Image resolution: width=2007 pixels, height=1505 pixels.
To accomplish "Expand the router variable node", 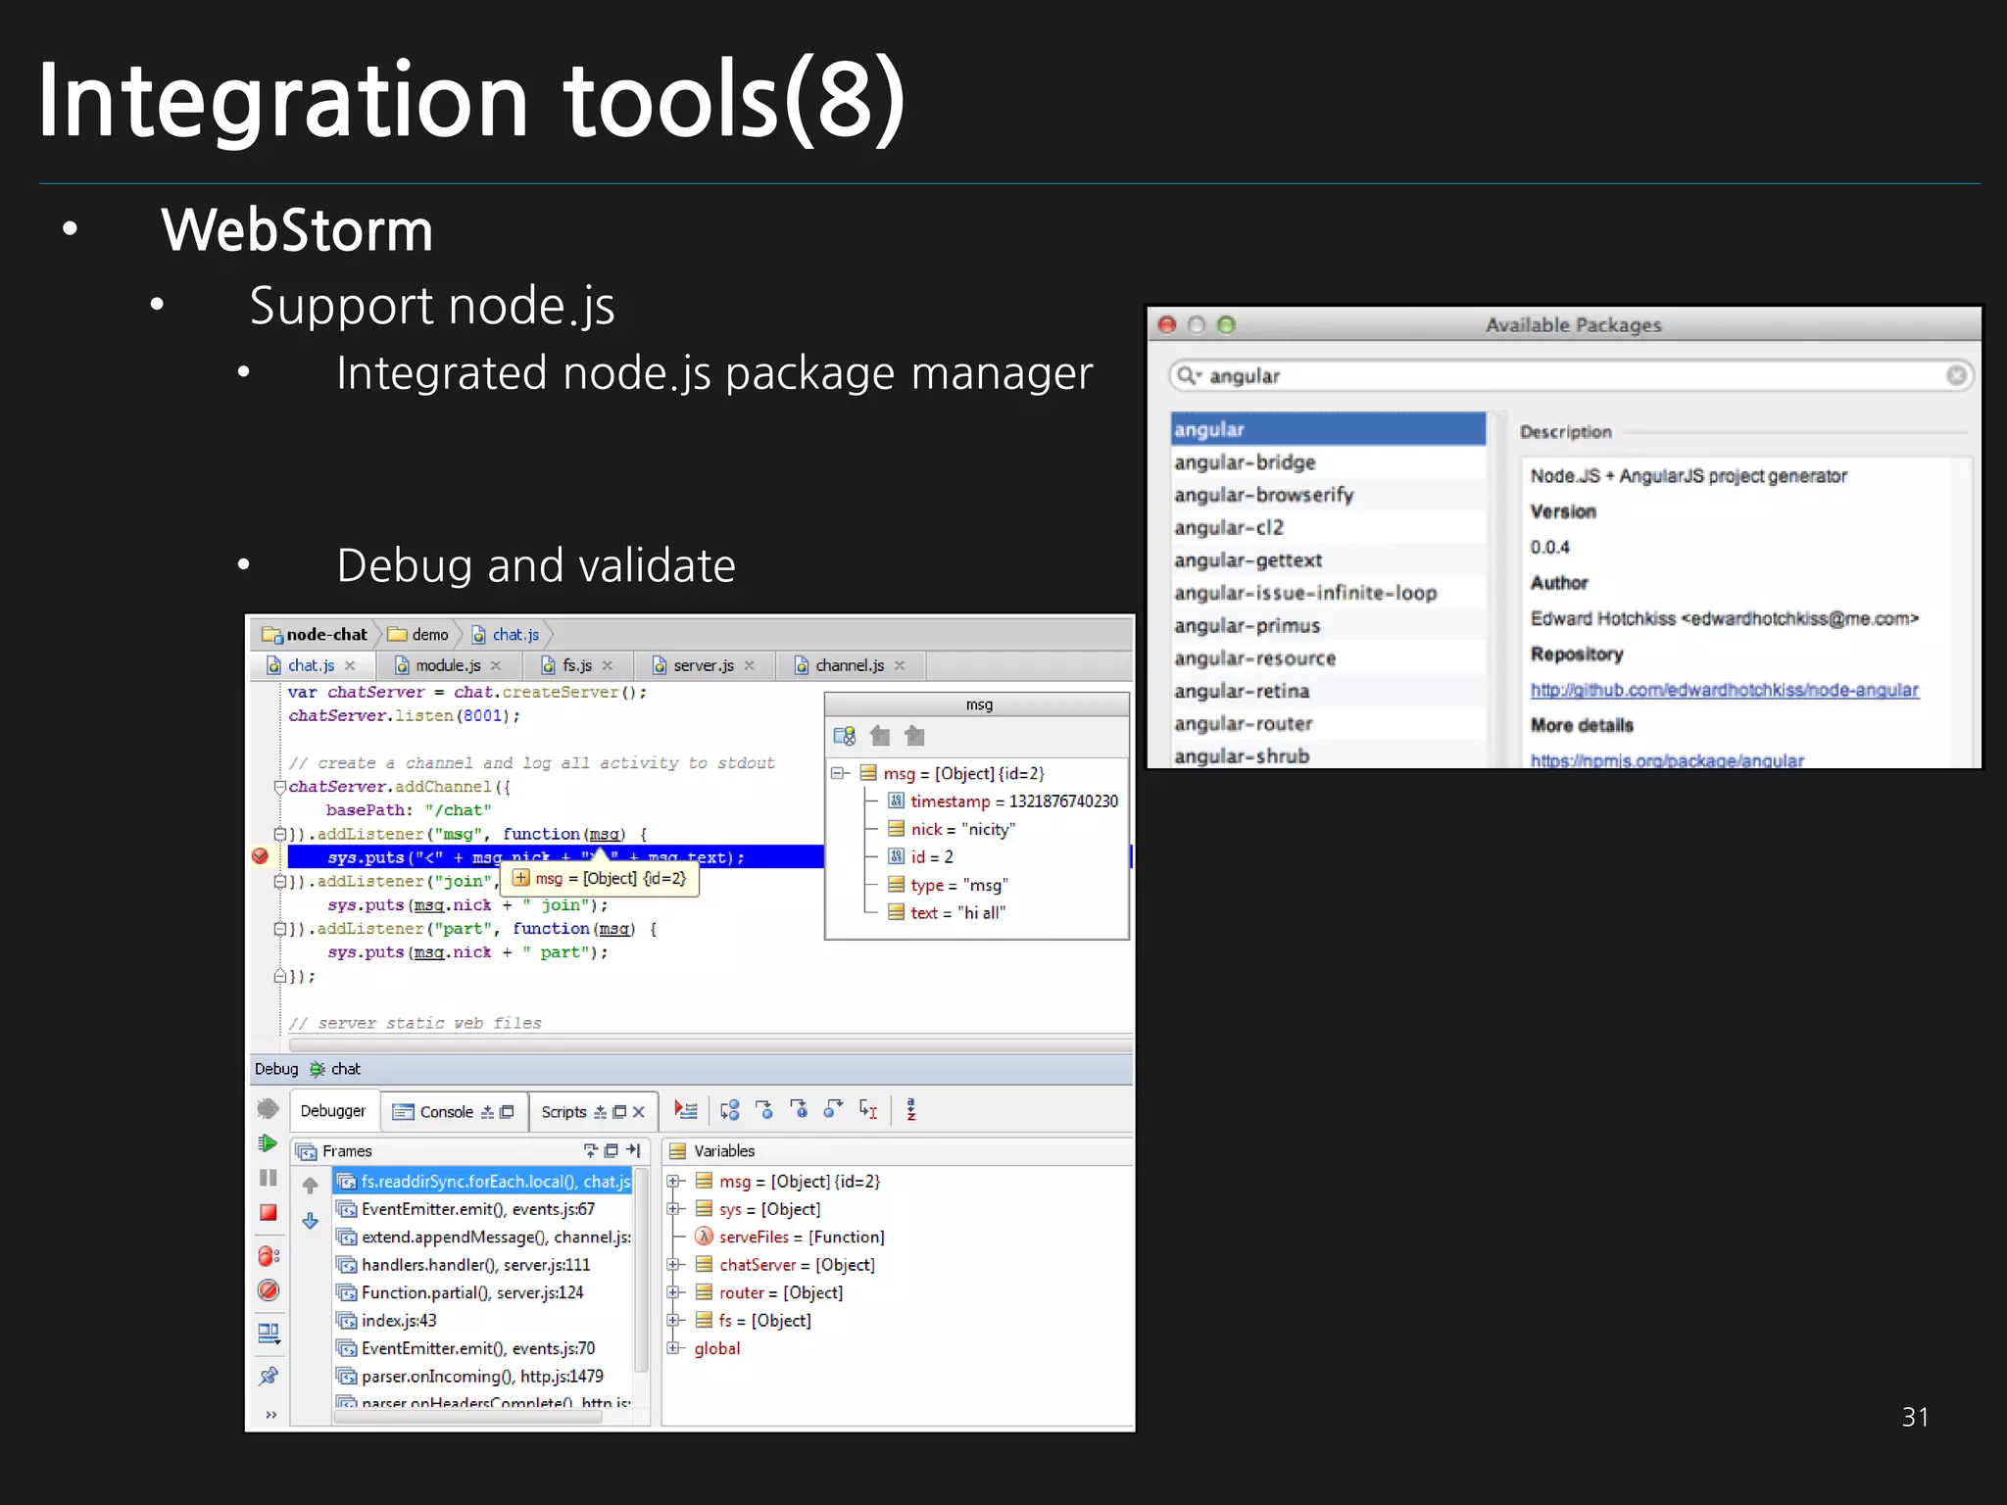I will point(674,1292).
